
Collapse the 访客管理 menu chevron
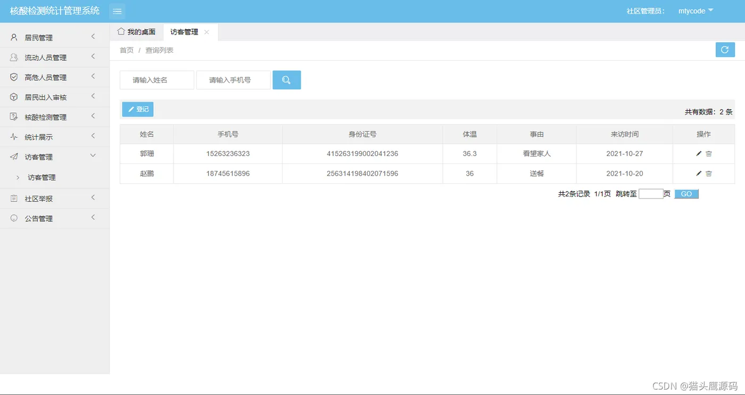[93, 156]
